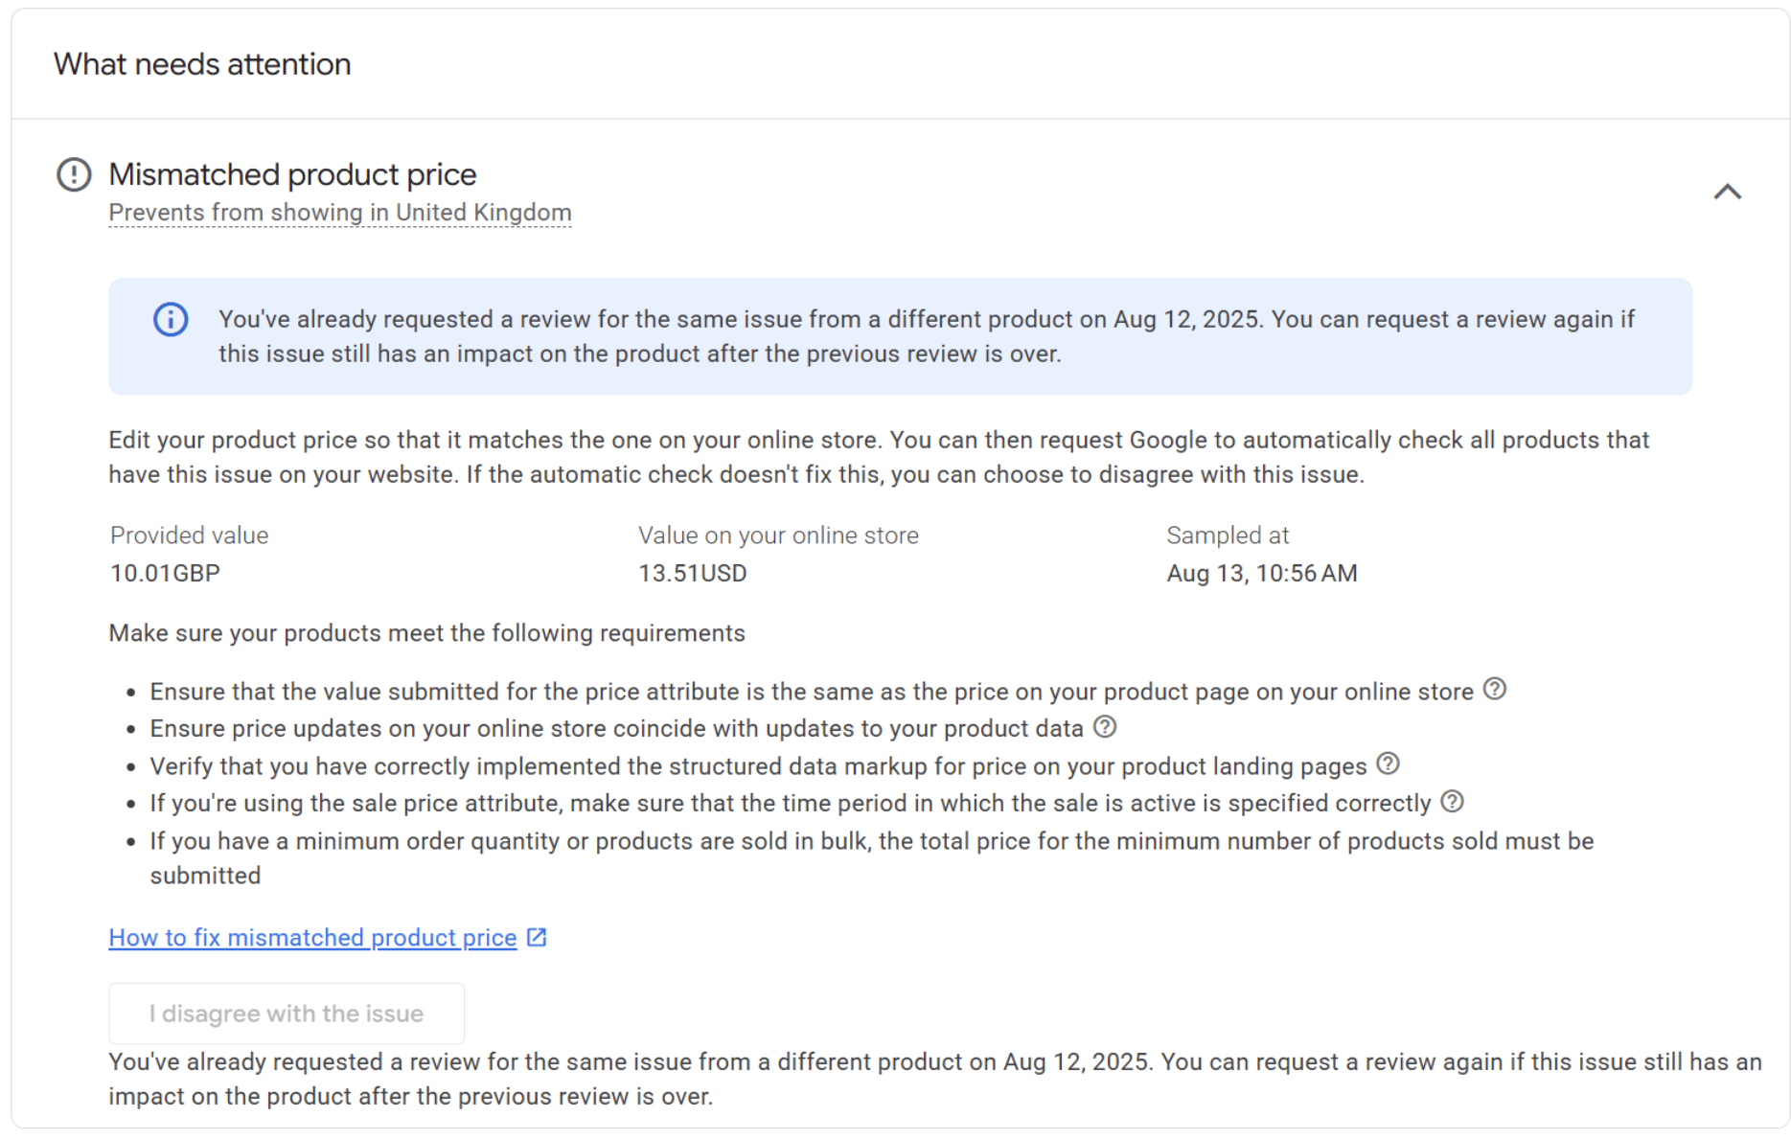Open How to fix mismatched product price link
The width and height of the screenshot is (1791, 1139).
[312, 938]
